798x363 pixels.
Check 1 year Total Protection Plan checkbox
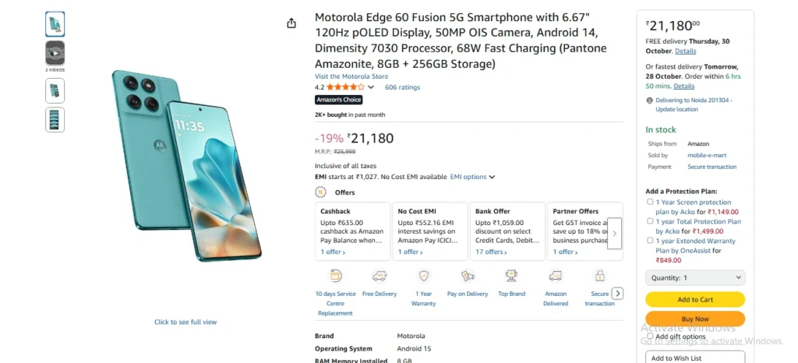(651, 221)
